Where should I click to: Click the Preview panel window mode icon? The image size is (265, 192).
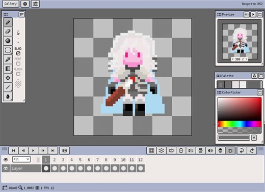[260, 14]
